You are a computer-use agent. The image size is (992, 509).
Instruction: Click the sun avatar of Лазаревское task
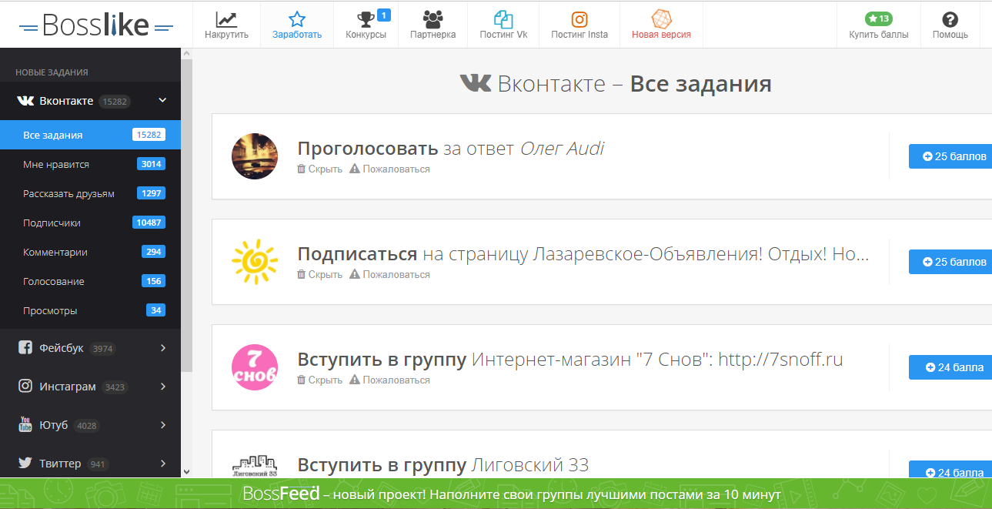pos(255,262)
